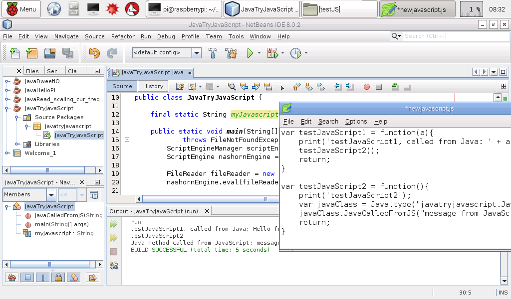
Task: Build the project with the hammer icon
Action: tap(213, 53)
